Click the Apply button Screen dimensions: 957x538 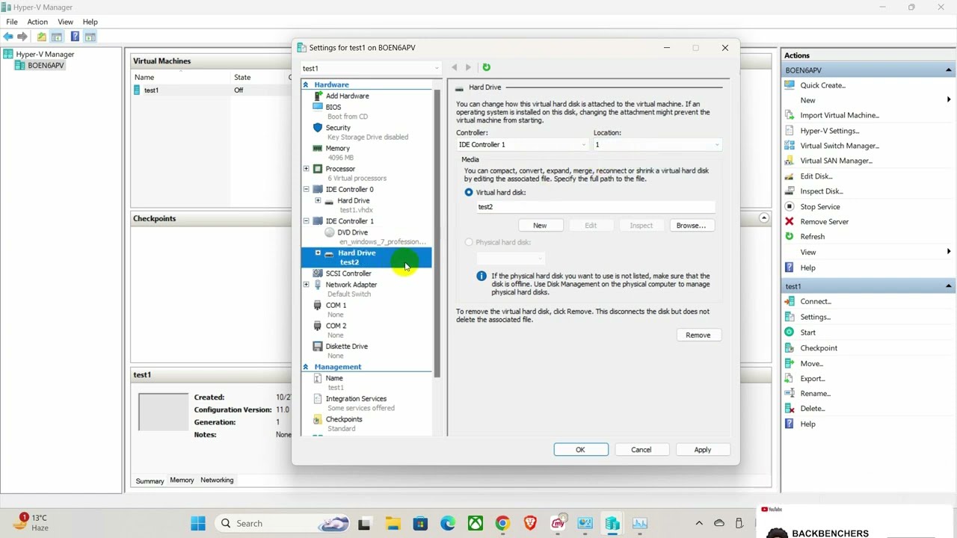pos(703,450)
